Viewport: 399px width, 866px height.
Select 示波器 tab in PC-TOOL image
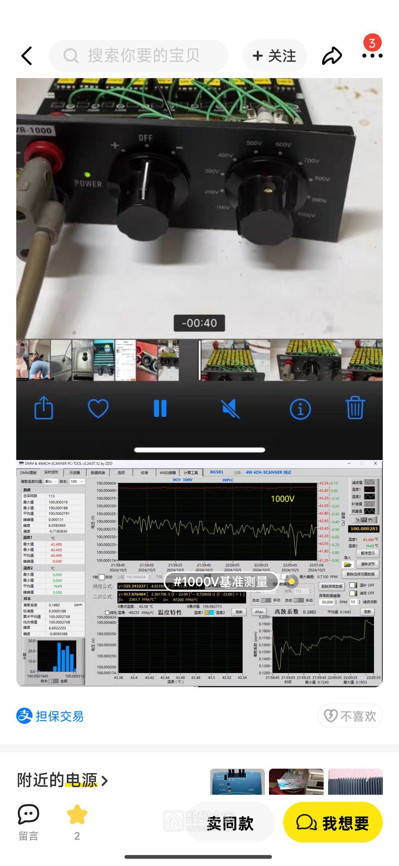(75, 473)
